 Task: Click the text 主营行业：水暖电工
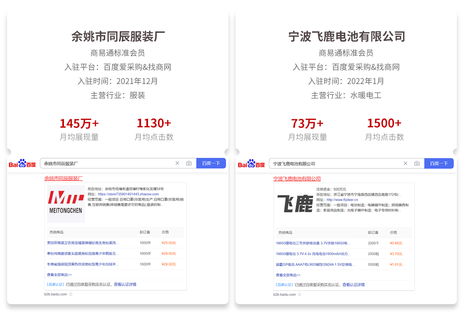(x=346, y=95)
